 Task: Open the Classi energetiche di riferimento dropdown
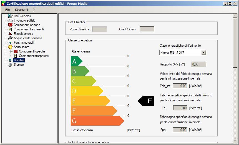[203, 52]
